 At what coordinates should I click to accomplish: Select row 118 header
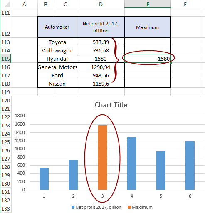point(5,84)
